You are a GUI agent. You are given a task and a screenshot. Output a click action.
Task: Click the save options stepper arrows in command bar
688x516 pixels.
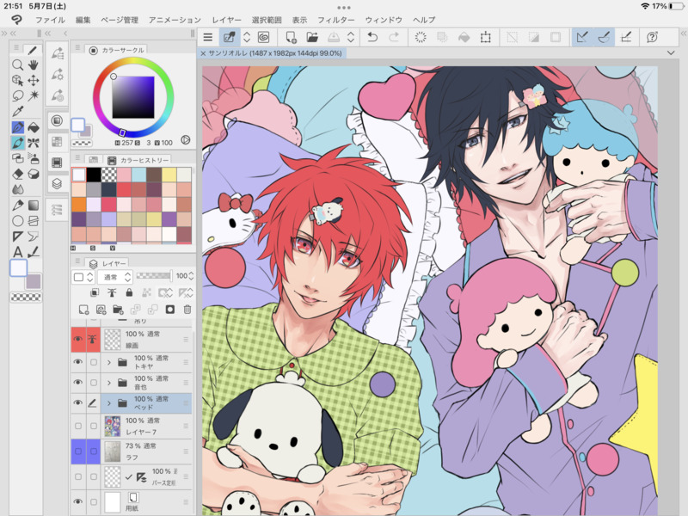[351, 37]
